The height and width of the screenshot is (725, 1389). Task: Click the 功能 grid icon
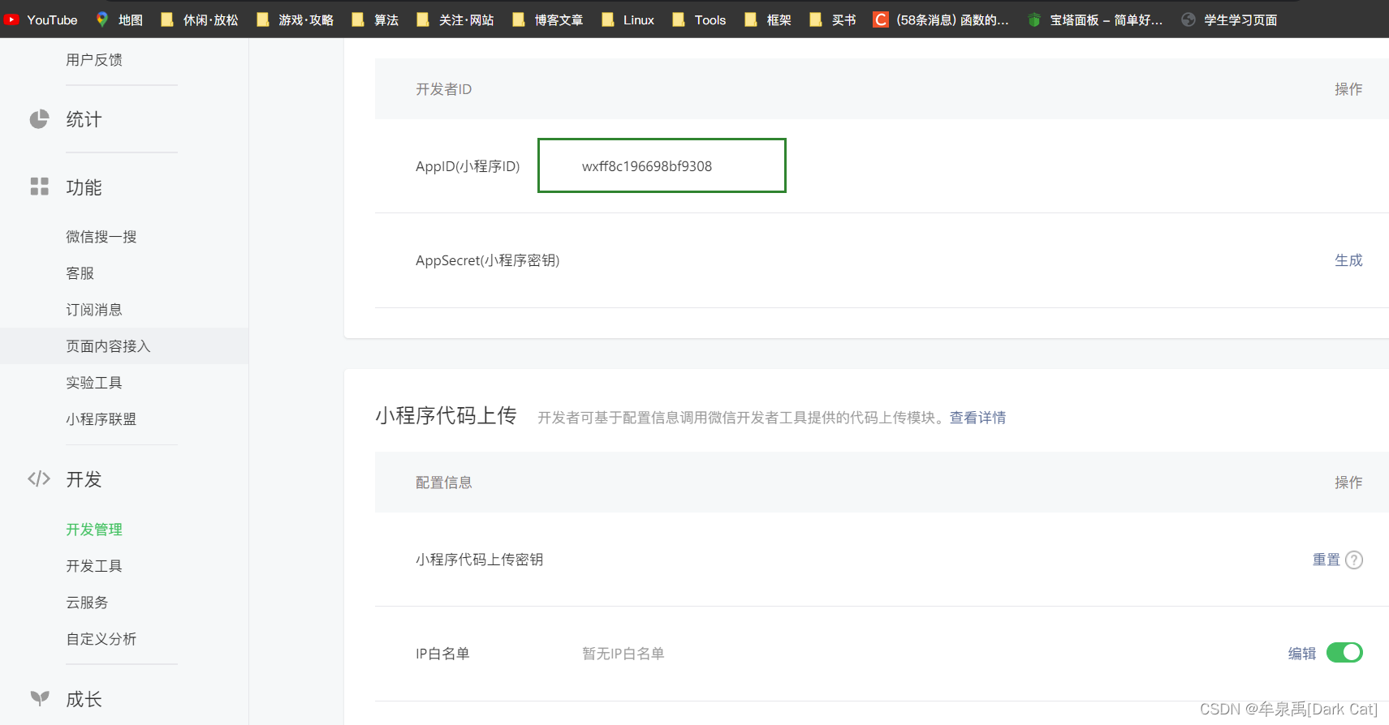[x=39, y=187]
